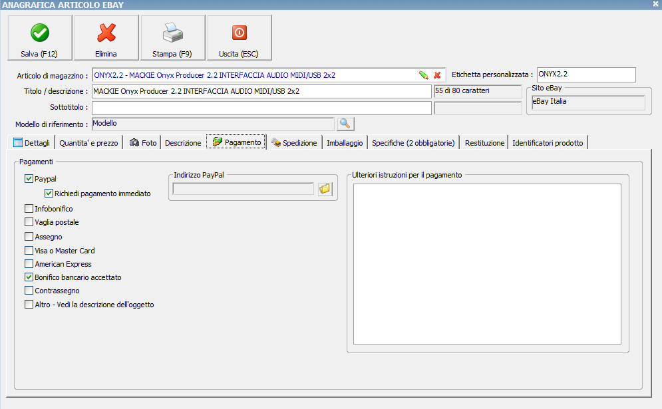The width and height of the screenshot is (662, 409).
Task: Click the green Salva (F12) checkmark button
Action: point(40,38)
